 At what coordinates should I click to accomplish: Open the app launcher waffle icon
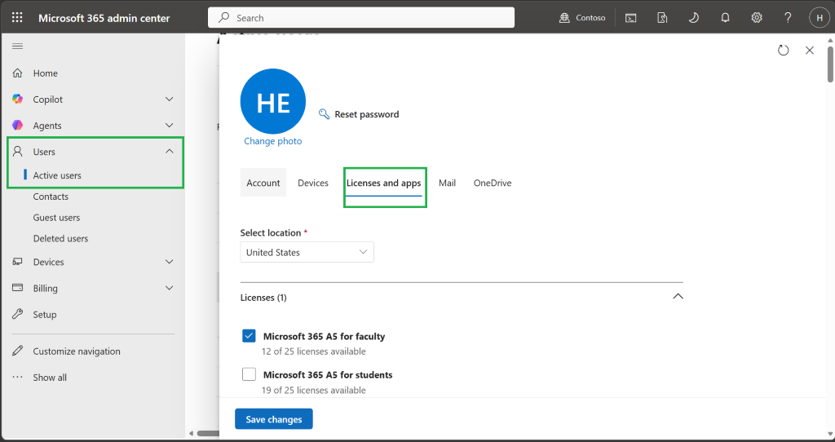click(x=17, y=18)
